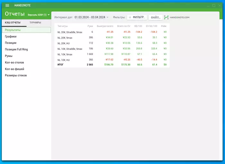The image size is (225, 164).
Task: Select row NL 10¥, HU
Action: tap(112, 60)
